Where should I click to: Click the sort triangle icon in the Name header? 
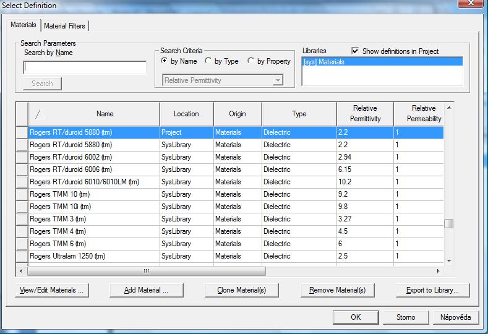point(40,114)
